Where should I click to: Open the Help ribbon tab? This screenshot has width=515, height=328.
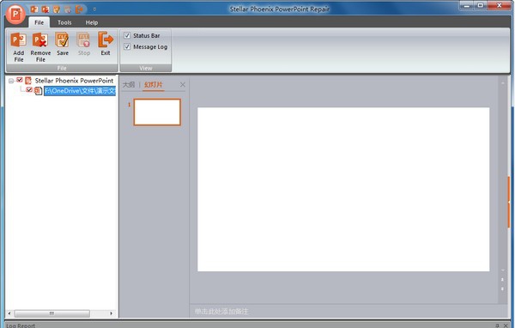pos(92,22)
